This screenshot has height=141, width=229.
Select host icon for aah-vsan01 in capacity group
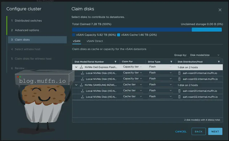(179, 73)
